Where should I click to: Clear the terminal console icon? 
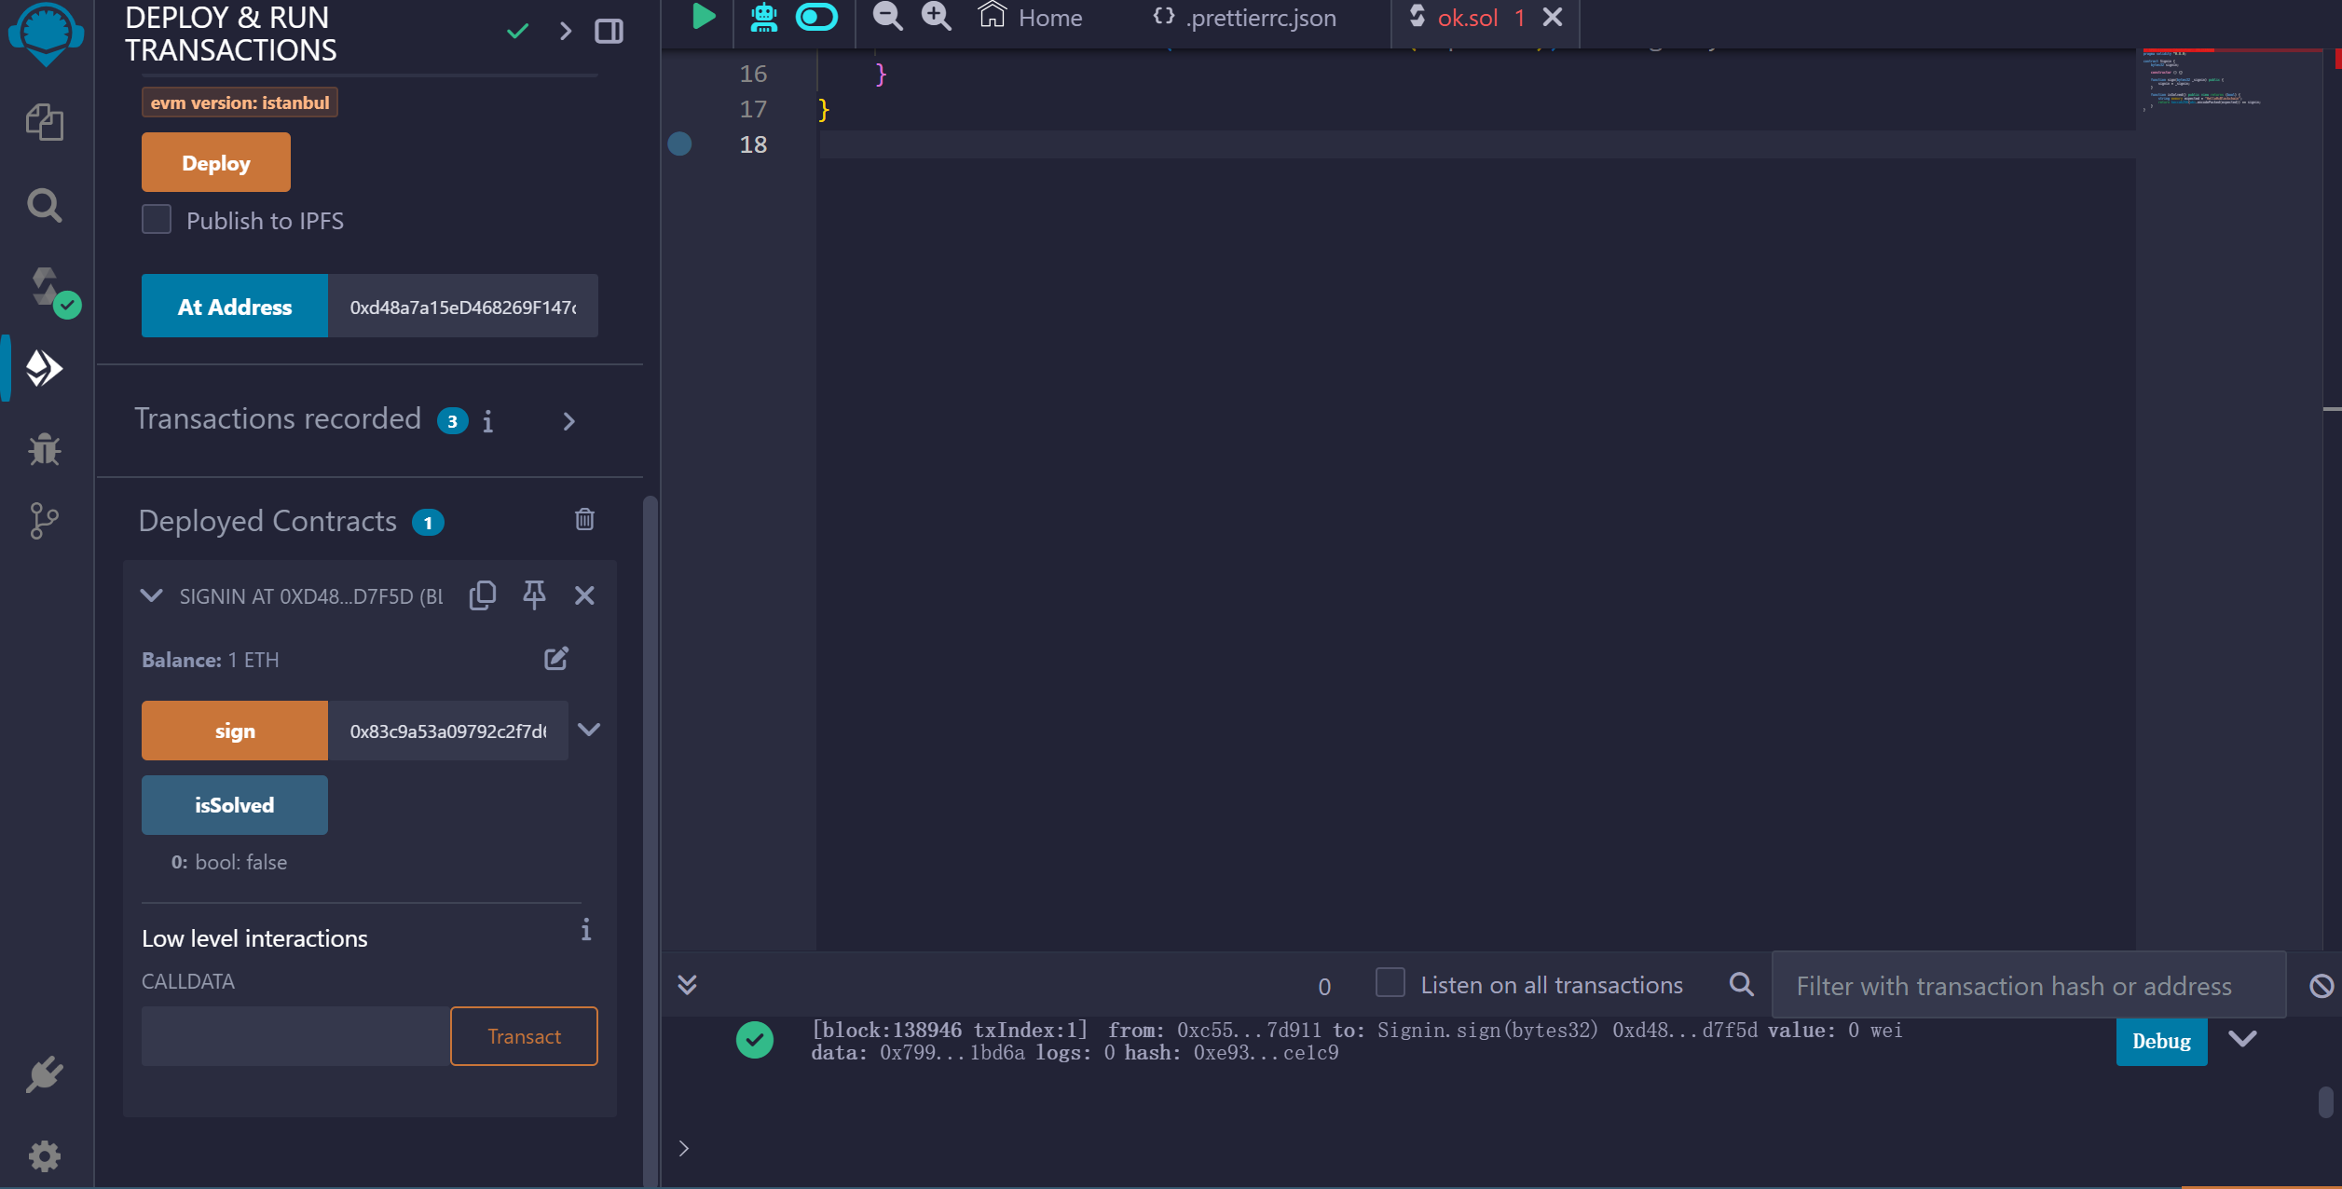[2321, 985]
